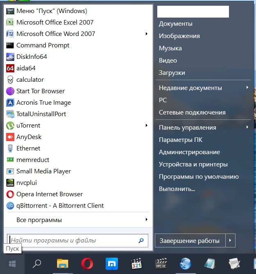Start Tor Browser purple icon

pos(10,91)
